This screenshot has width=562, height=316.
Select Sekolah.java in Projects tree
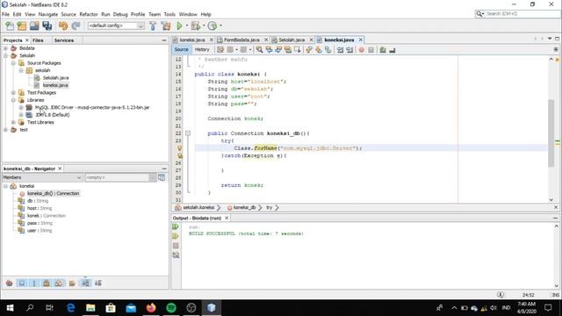56,78
